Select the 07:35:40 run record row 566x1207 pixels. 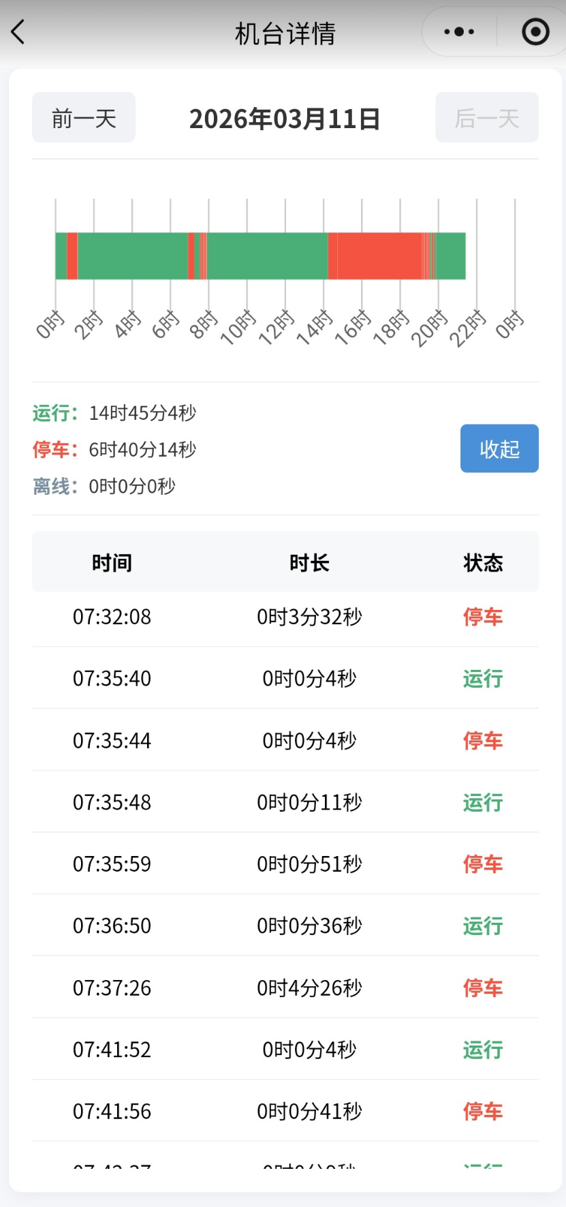[285, 679]
